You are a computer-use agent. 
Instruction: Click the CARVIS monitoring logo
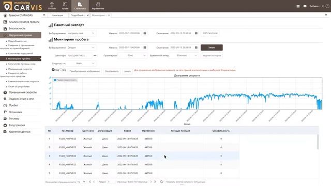click(x=23, y=6)
